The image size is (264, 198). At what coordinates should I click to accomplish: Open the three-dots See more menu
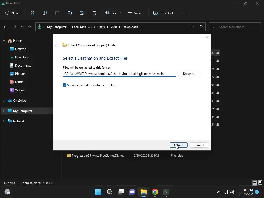point(184,13)
